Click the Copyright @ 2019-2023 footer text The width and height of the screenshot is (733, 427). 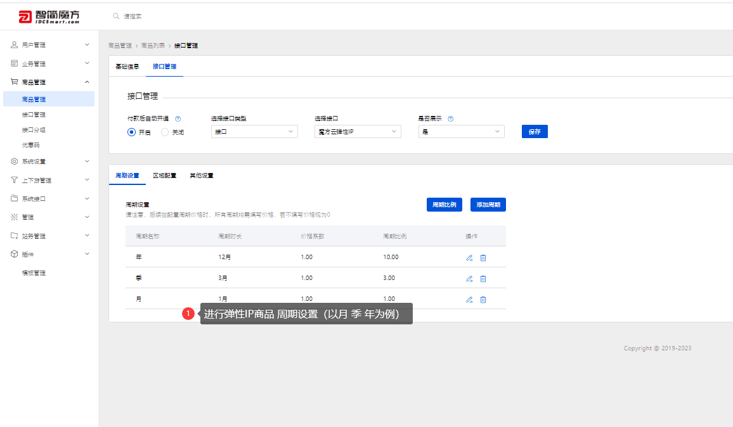tap(658, 348)
